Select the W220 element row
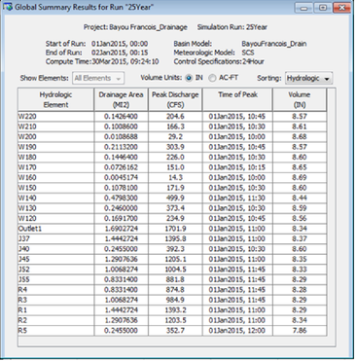Image resolution: width=356 pixels, height=361 pixels. point(172,117)
